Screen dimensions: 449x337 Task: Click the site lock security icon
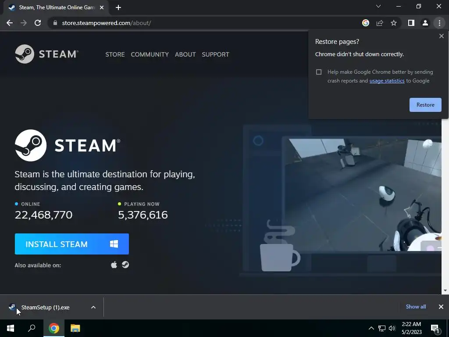[x=55, y=23]
